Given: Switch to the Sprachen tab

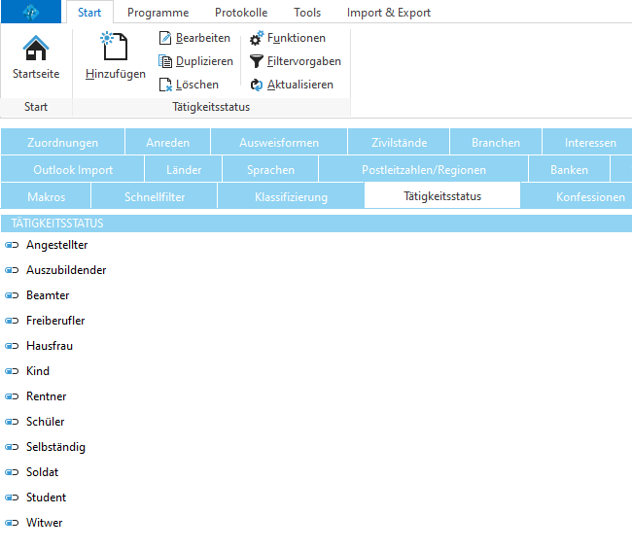Looking at the screenshot, I should tap(270, 169).
